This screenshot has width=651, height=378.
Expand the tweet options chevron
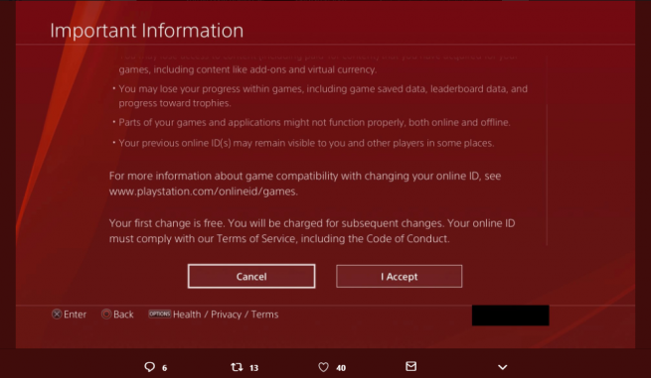coord(502,367)
